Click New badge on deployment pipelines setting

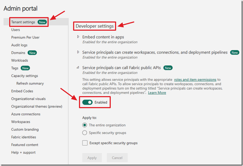234,52
